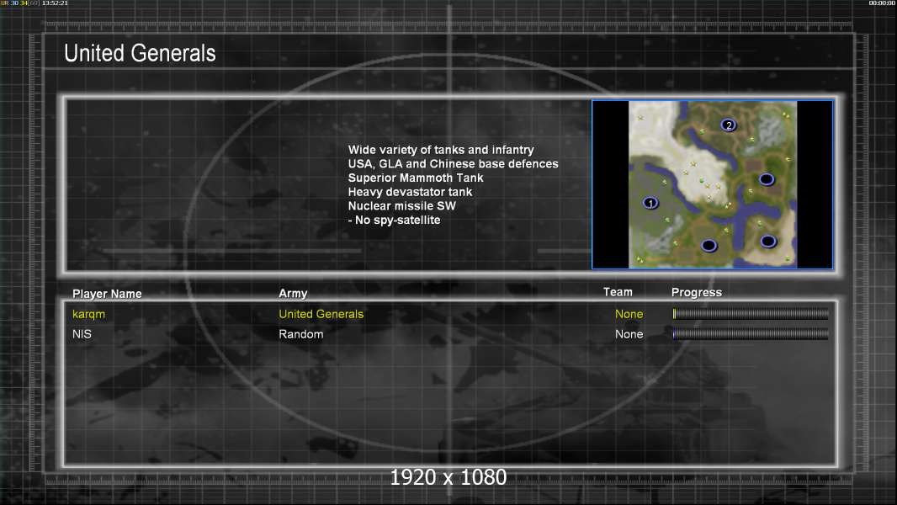Viewport: 897px width, 505px height.
Task: Click the Random army entry
Action: coord(301,334)
